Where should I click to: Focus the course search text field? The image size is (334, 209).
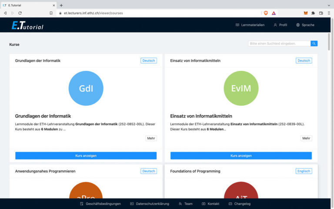(279, 44)
